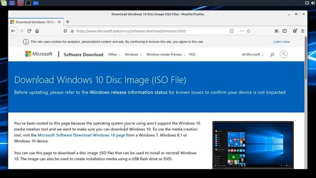
Task: Open the Firefox hamburger menu
Action: (x=303, y=31)
